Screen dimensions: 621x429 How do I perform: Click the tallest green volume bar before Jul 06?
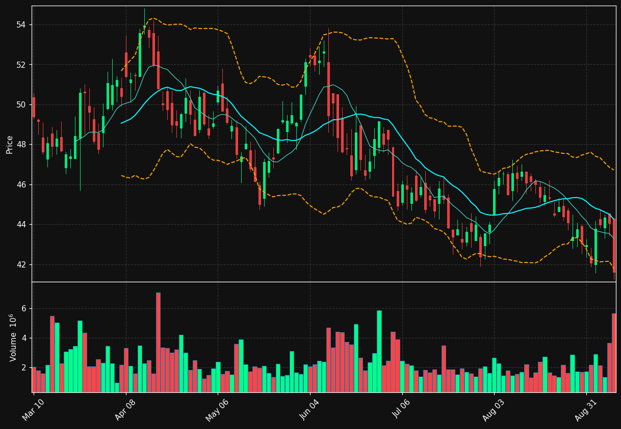[379, 351]
